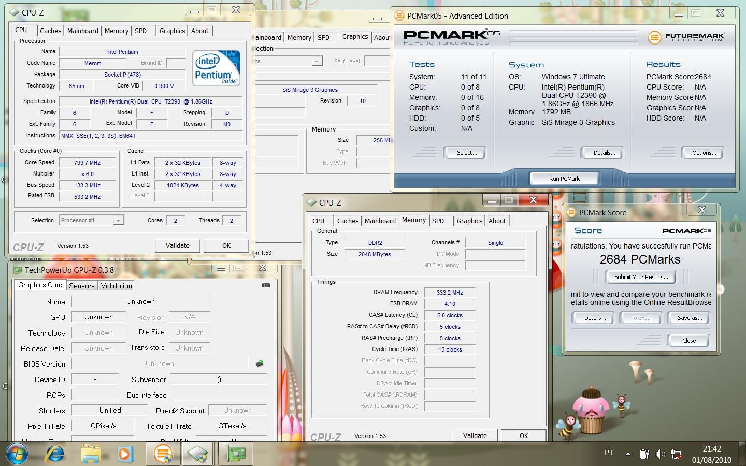Screen dimensions: 746x466
Task: Take GPU-Z screenshot with camera icon
Action: 266,285
